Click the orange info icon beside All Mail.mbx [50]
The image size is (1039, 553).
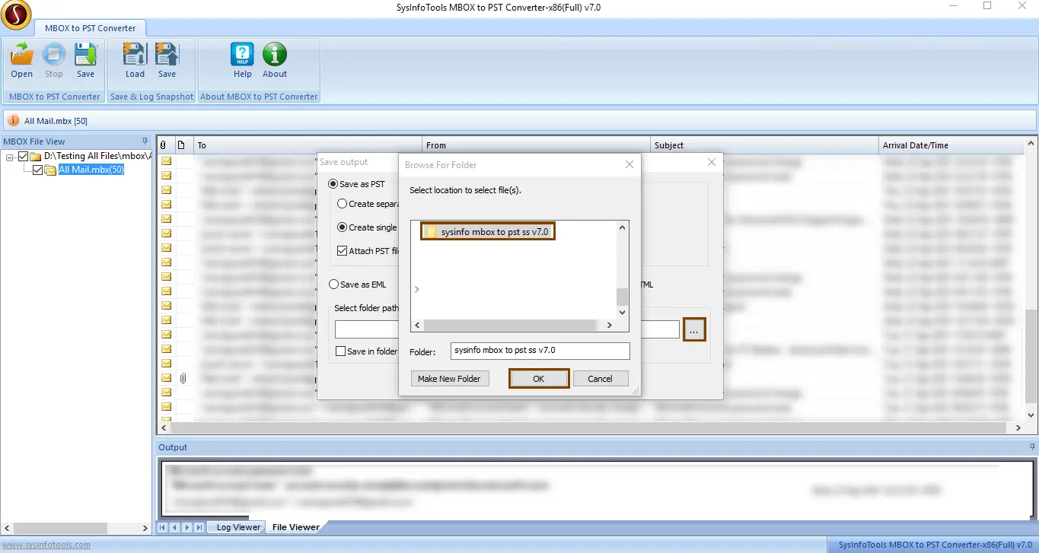14,121
